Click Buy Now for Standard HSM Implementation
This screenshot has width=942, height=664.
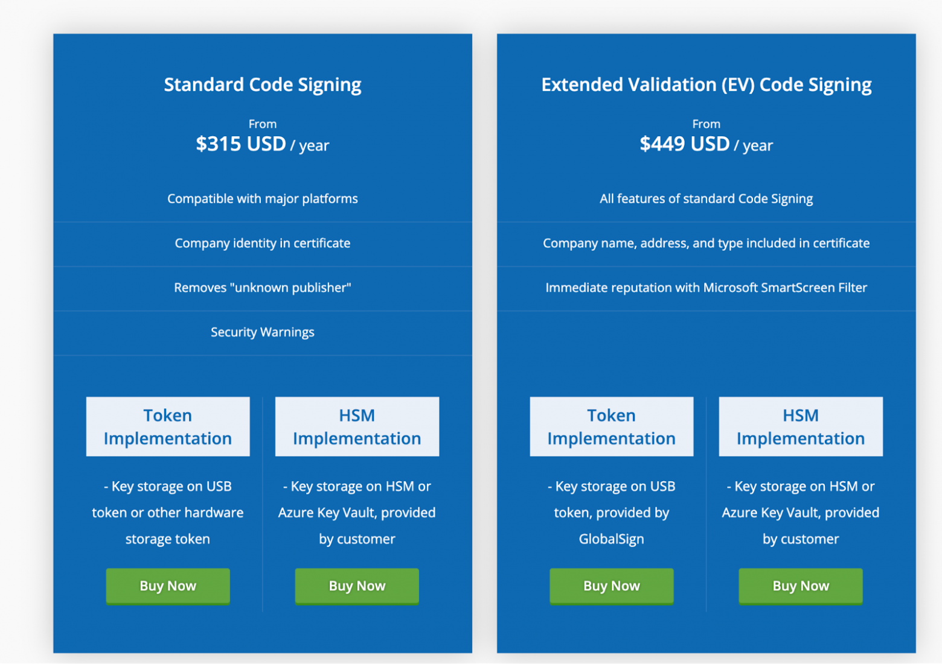(357, 586)
